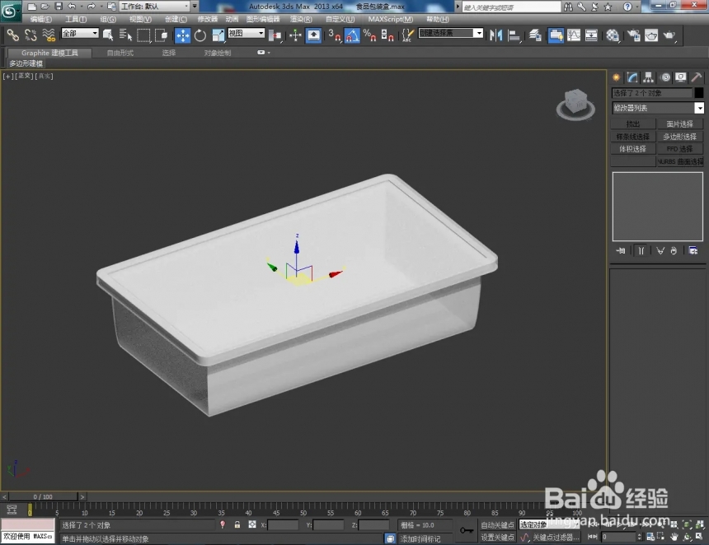Select the Rotate tool in the main toolbar

point(200,35)
